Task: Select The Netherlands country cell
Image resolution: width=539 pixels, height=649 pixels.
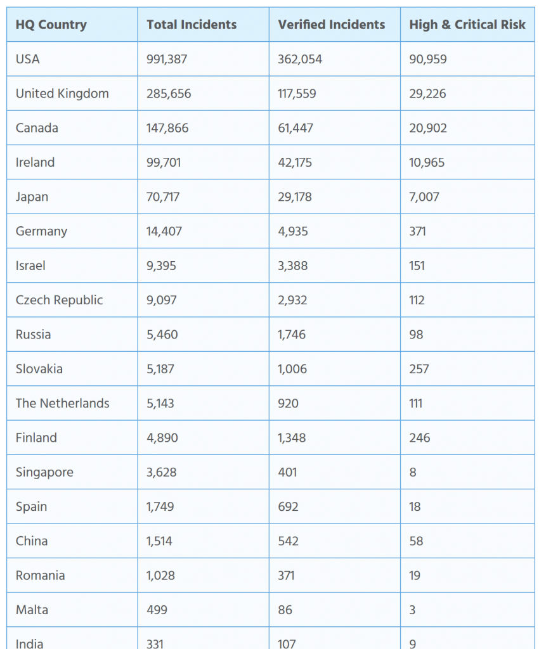Action: point(72,403)
